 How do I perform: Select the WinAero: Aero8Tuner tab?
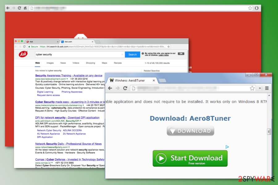point(132,80)
